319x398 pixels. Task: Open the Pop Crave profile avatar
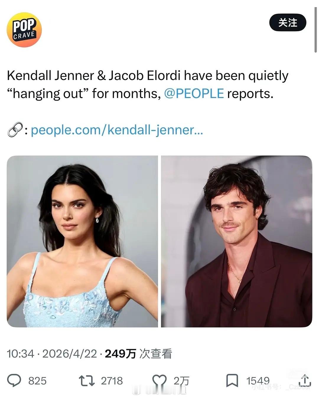(x=24, y=30)
